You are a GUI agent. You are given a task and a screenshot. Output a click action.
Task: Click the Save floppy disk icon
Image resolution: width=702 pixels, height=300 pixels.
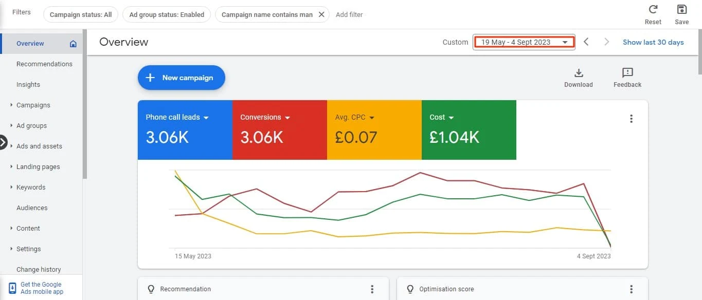click(x=682, y=9)
